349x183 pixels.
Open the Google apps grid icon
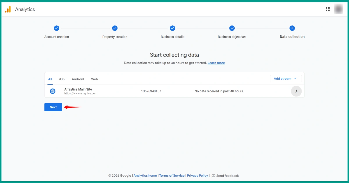(x=328, y=9)
